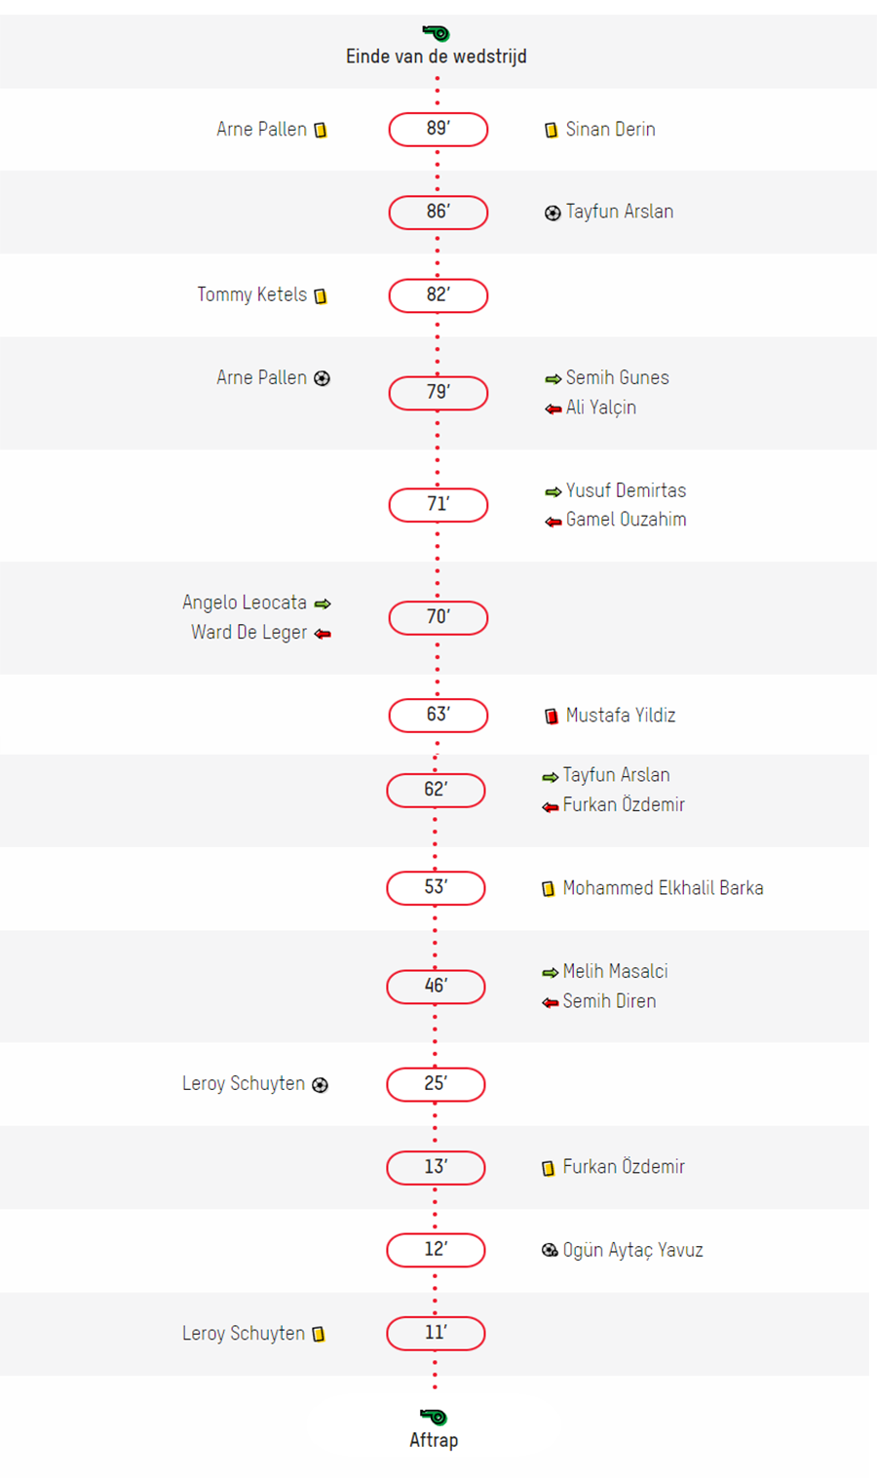Click the whistle icon above Einde van de wedstrijd

tap(436, 33)
